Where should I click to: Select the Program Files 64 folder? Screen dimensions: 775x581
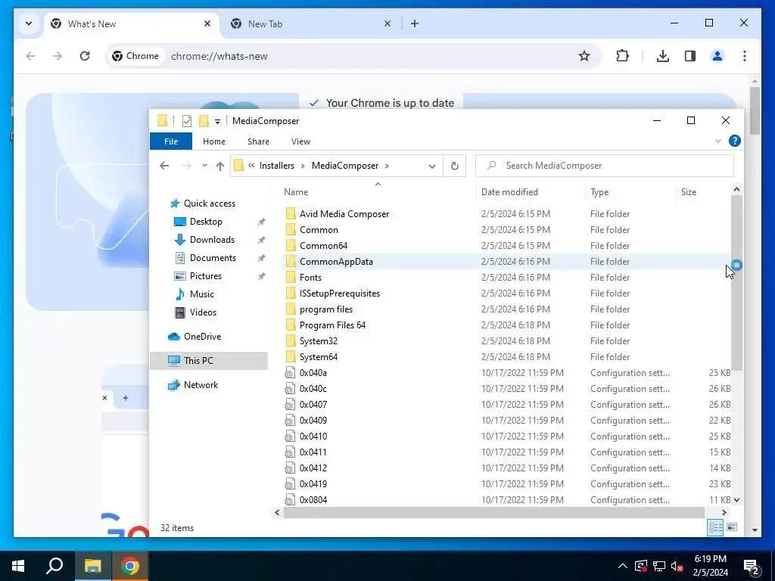pyautogui.click(x=332, y=325)
